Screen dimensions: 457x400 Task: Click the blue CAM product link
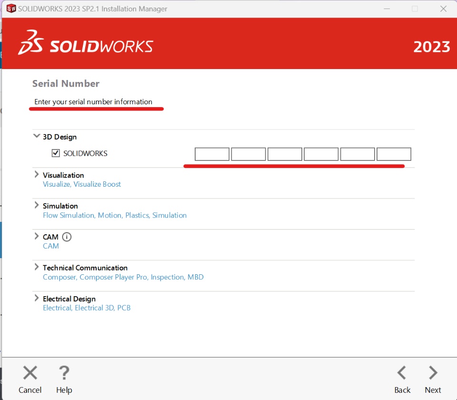[51, 246]
